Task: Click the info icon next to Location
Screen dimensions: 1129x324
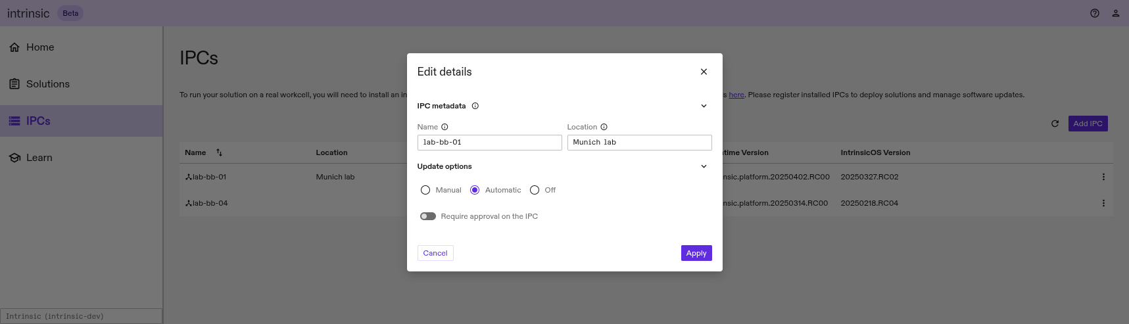Action: click(604, 127)
